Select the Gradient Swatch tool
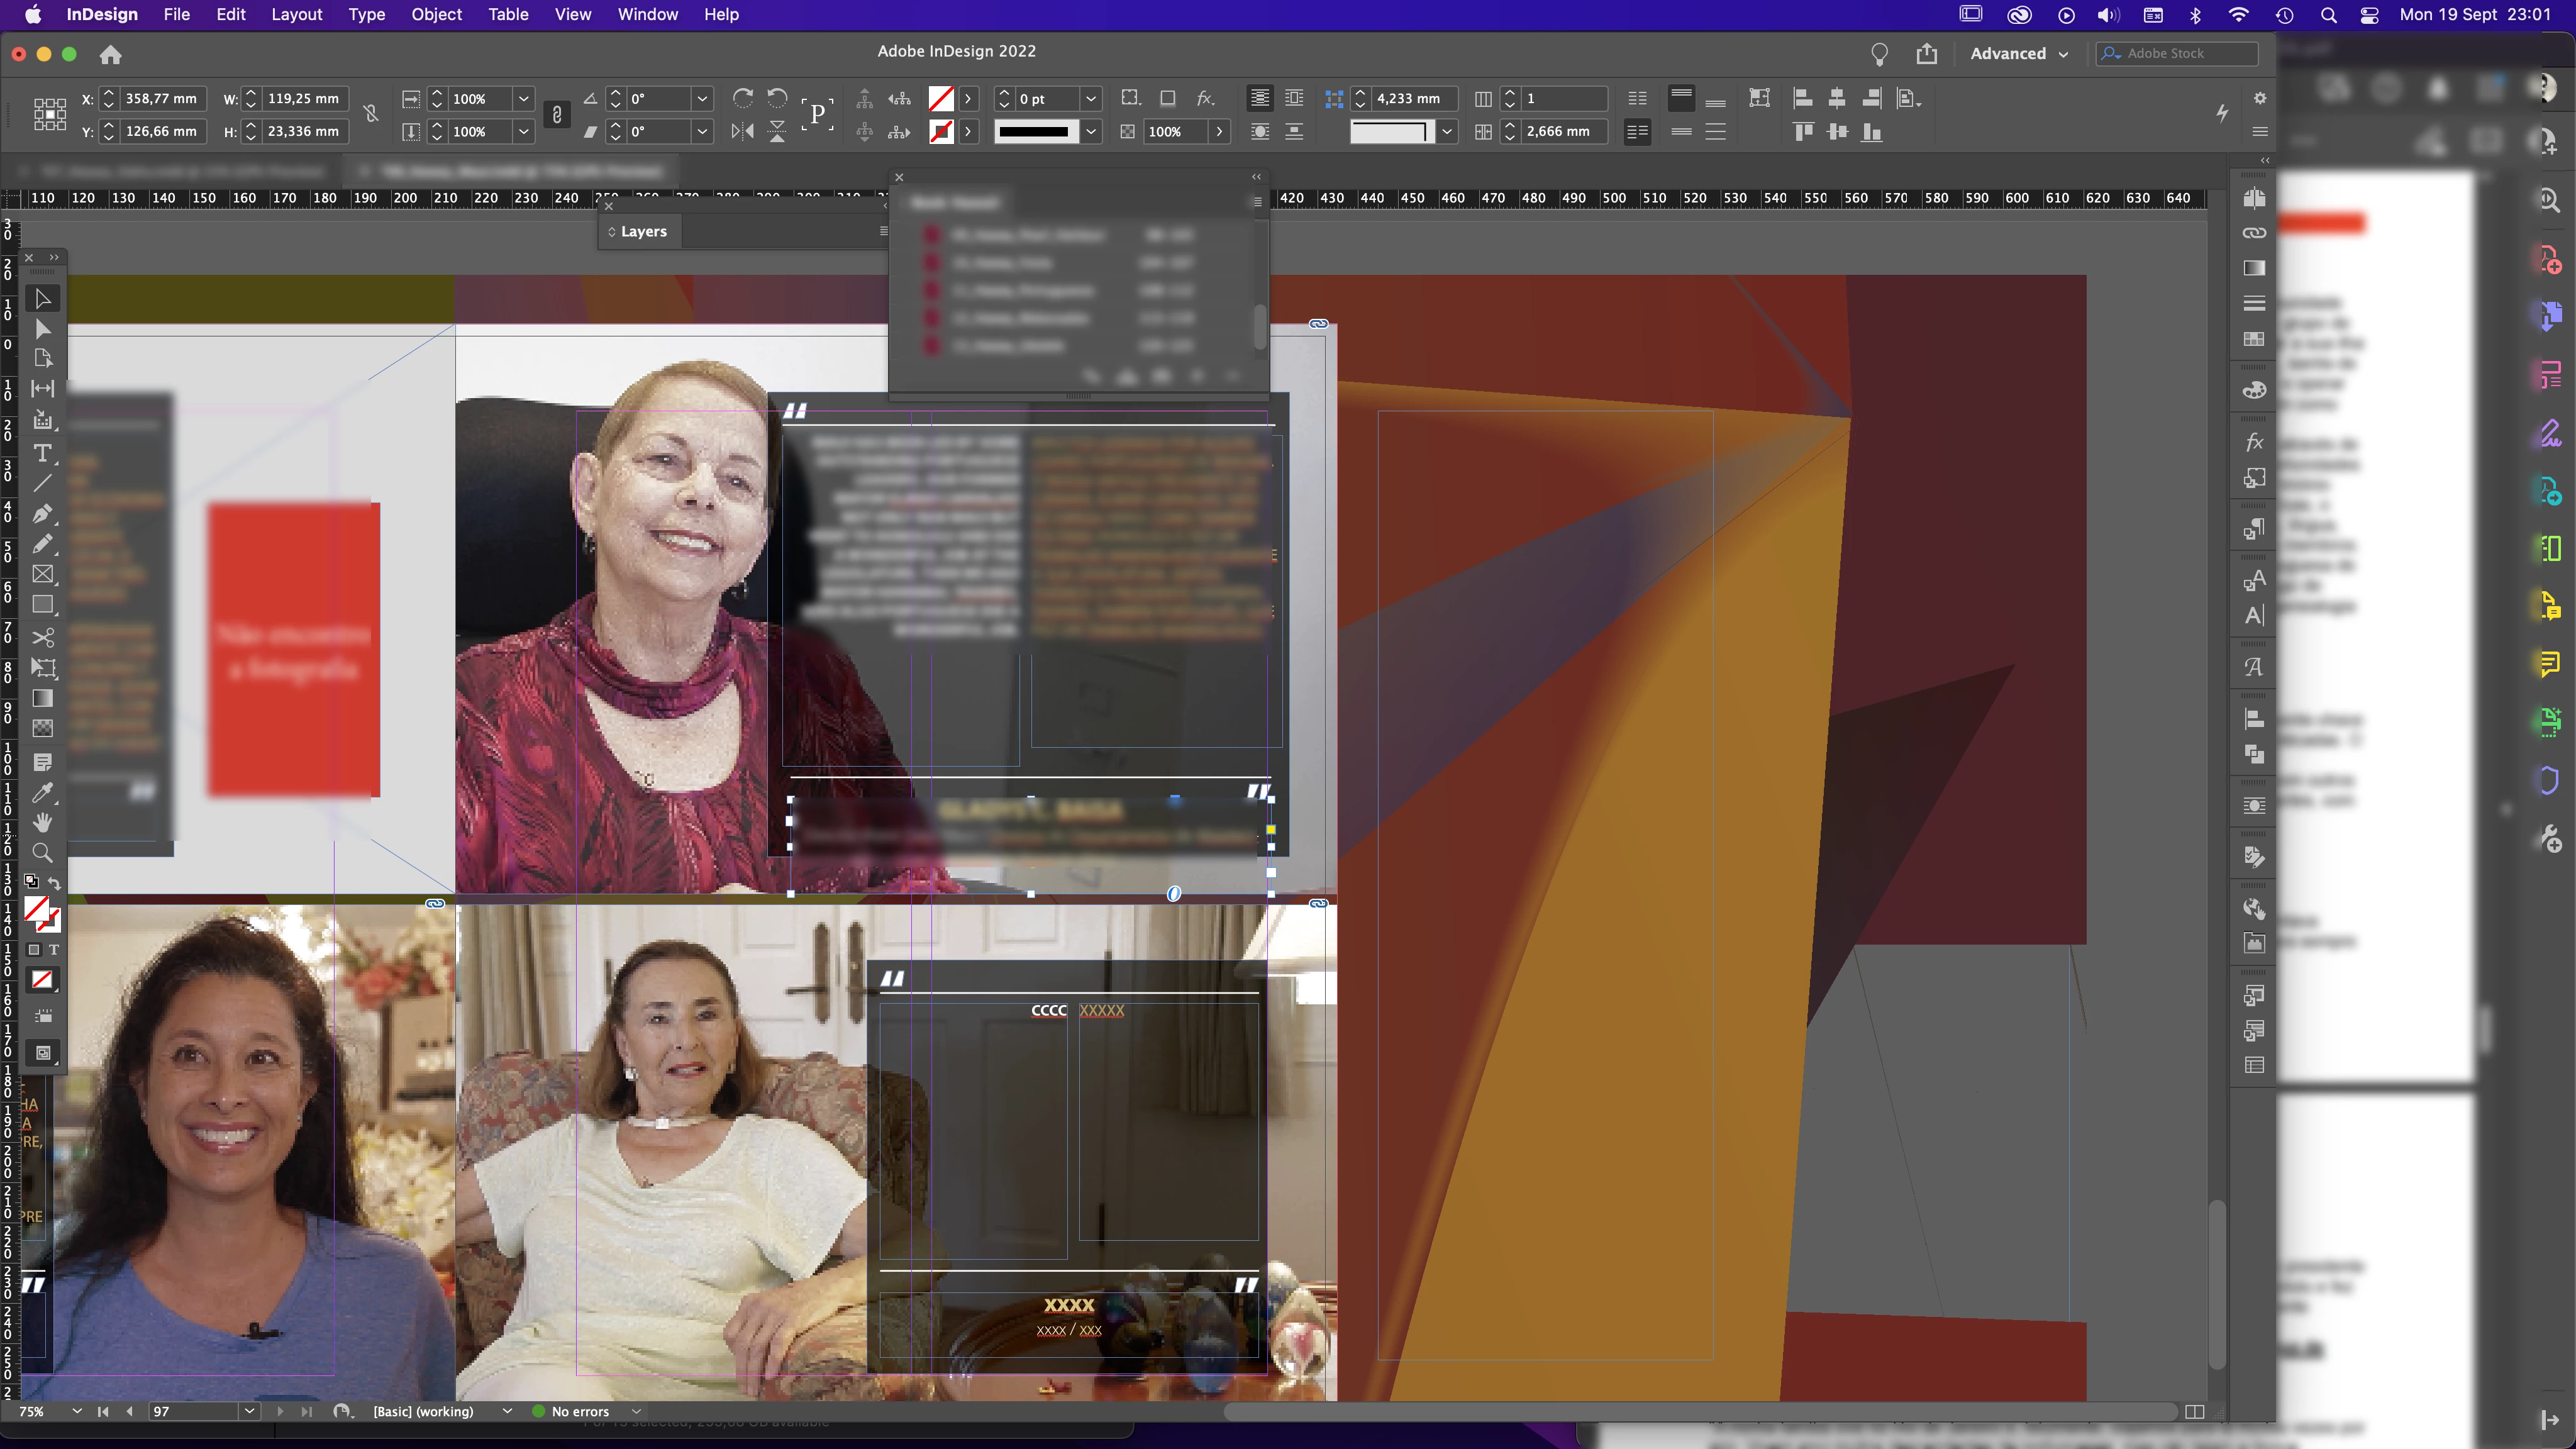 point(42,698)
